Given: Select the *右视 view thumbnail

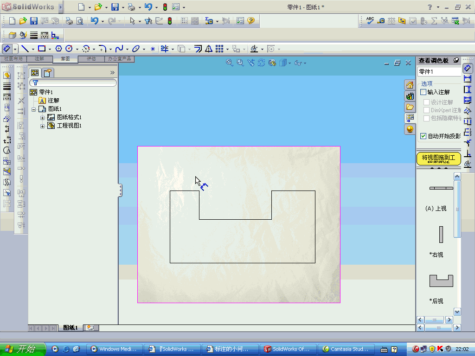Looking at the screenshot, I should point(441,234).
